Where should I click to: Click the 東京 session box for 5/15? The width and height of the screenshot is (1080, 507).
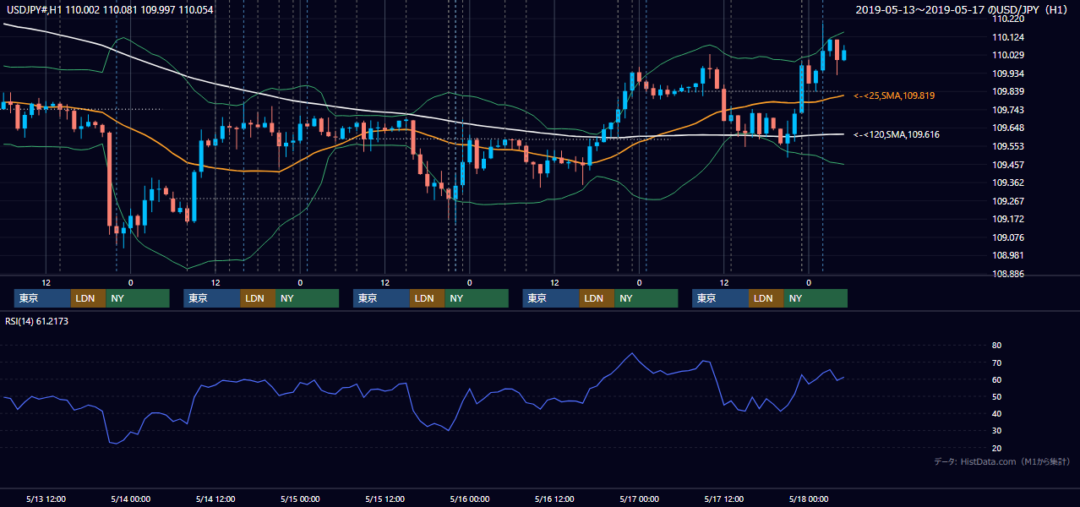381,298
